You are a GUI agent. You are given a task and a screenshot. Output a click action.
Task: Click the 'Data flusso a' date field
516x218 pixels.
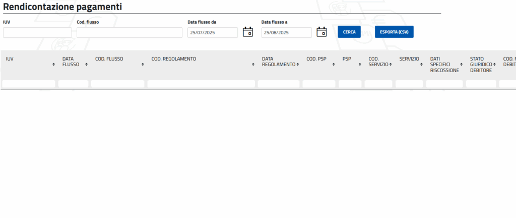click(x=286, y=32)
